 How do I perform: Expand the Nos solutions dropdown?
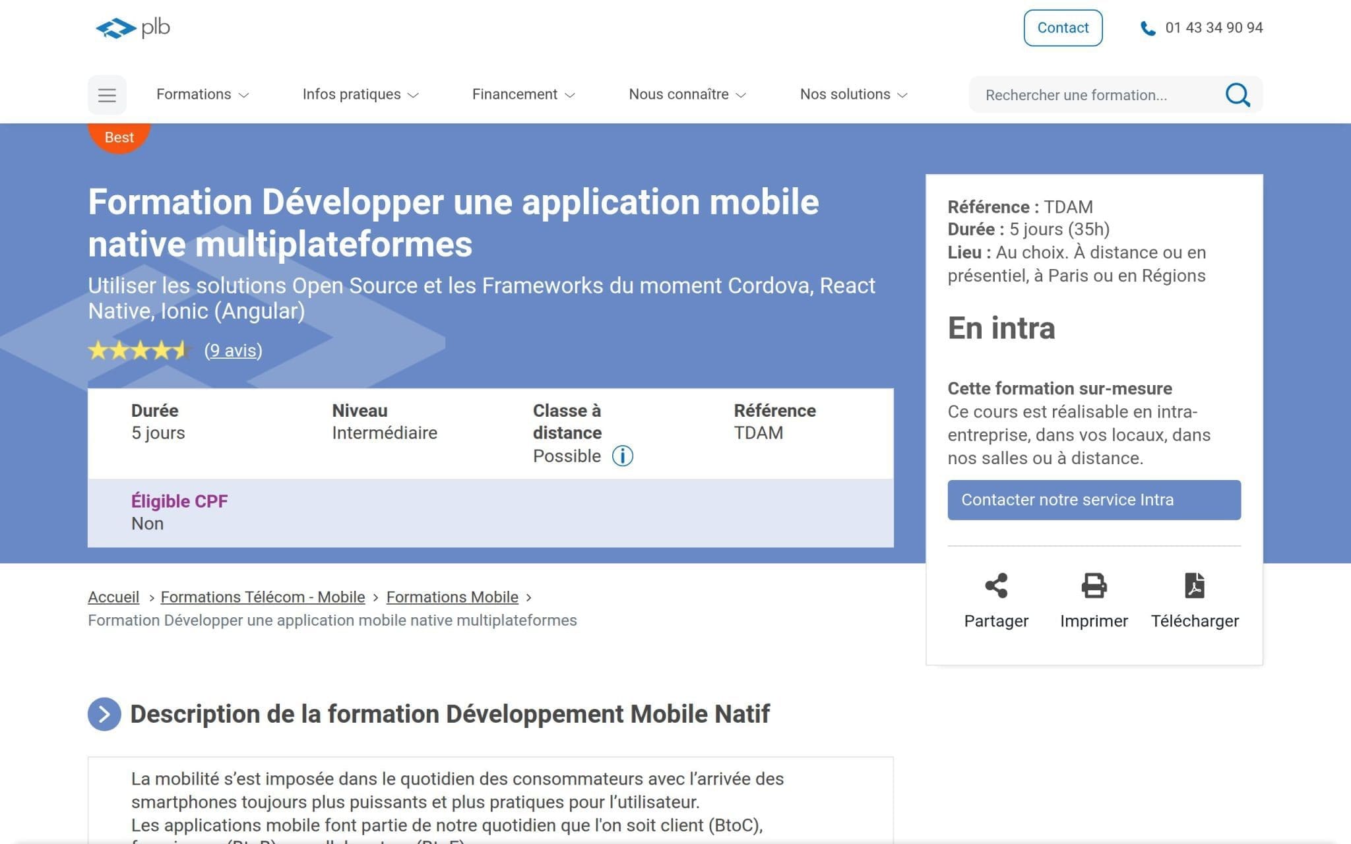pos(854,94)
